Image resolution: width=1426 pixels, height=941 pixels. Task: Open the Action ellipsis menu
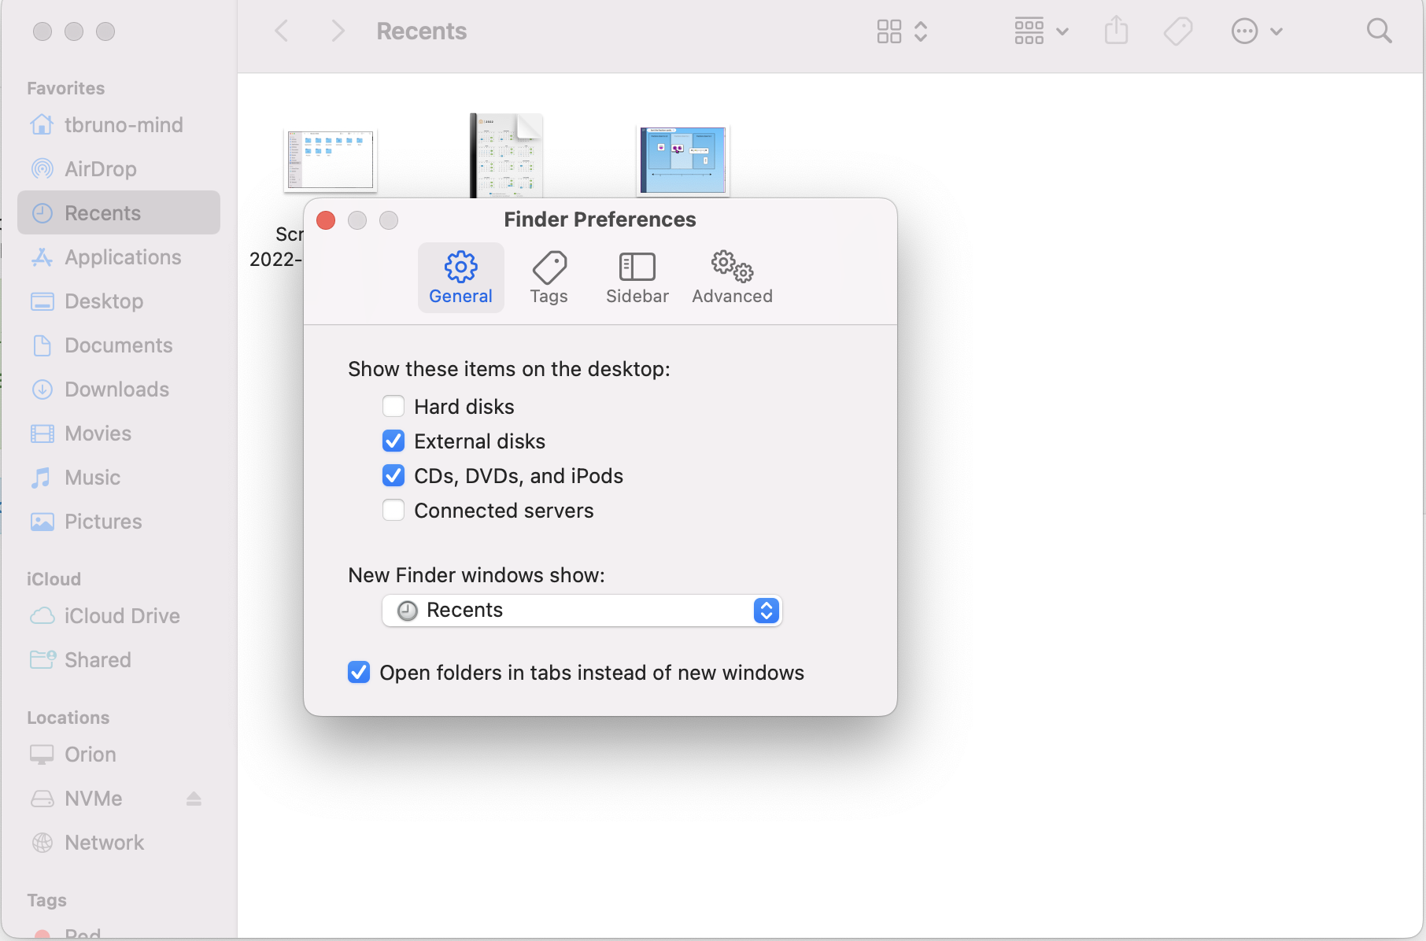pos(1256,31)
